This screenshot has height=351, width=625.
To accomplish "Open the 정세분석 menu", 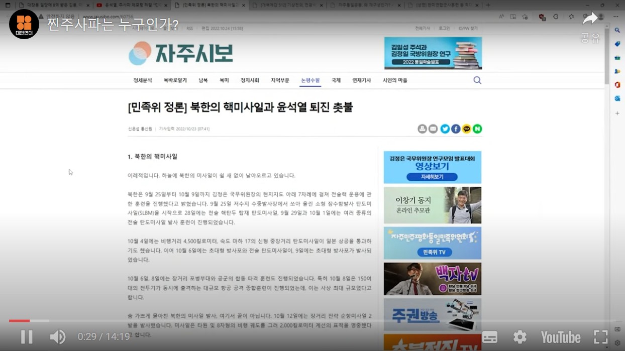I will [x=143, y=80].
